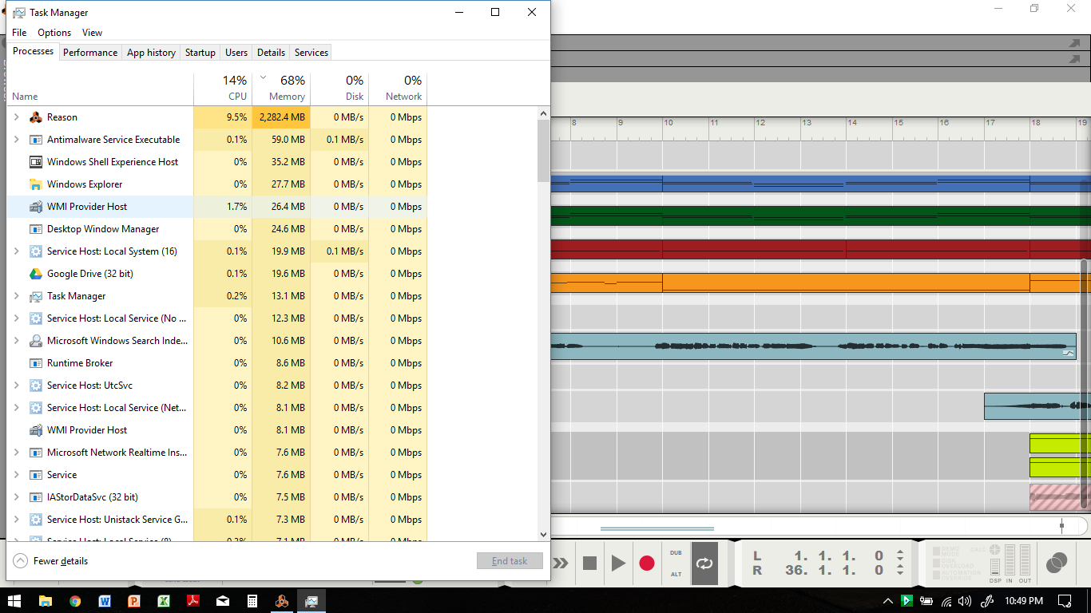
Task: Expand the Service Host: Unistack Service group
Action: [x=16, y=520]
